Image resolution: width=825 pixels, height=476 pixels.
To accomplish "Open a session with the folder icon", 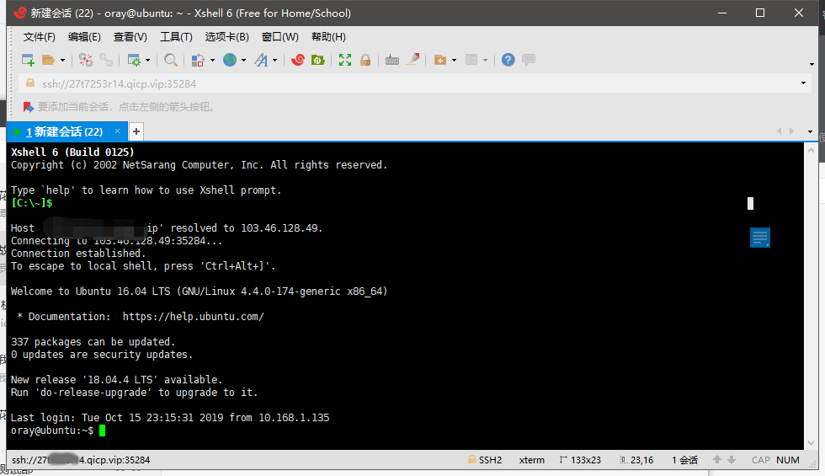I will 49,60.
